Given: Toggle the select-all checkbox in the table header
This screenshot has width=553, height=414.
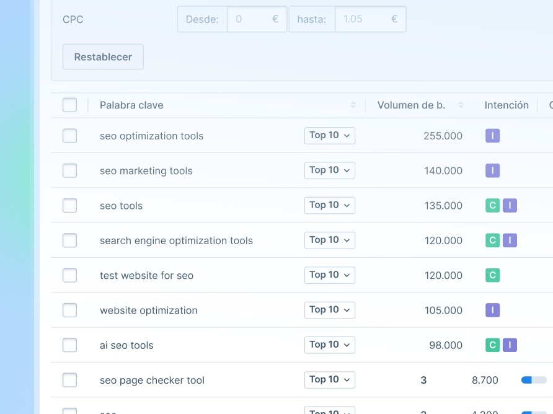Looking at the screenshot, I should [70, 105].
